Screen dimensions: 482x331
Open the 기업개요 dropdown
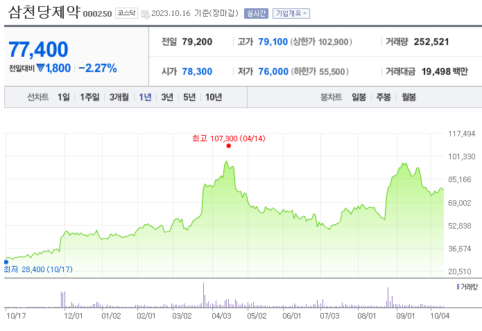point(291,14)
